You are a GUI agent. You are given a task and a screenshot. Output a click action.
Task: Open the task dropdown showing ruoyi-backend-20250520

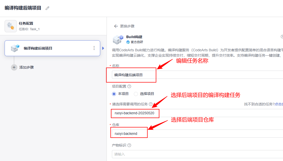click(197, 113)
